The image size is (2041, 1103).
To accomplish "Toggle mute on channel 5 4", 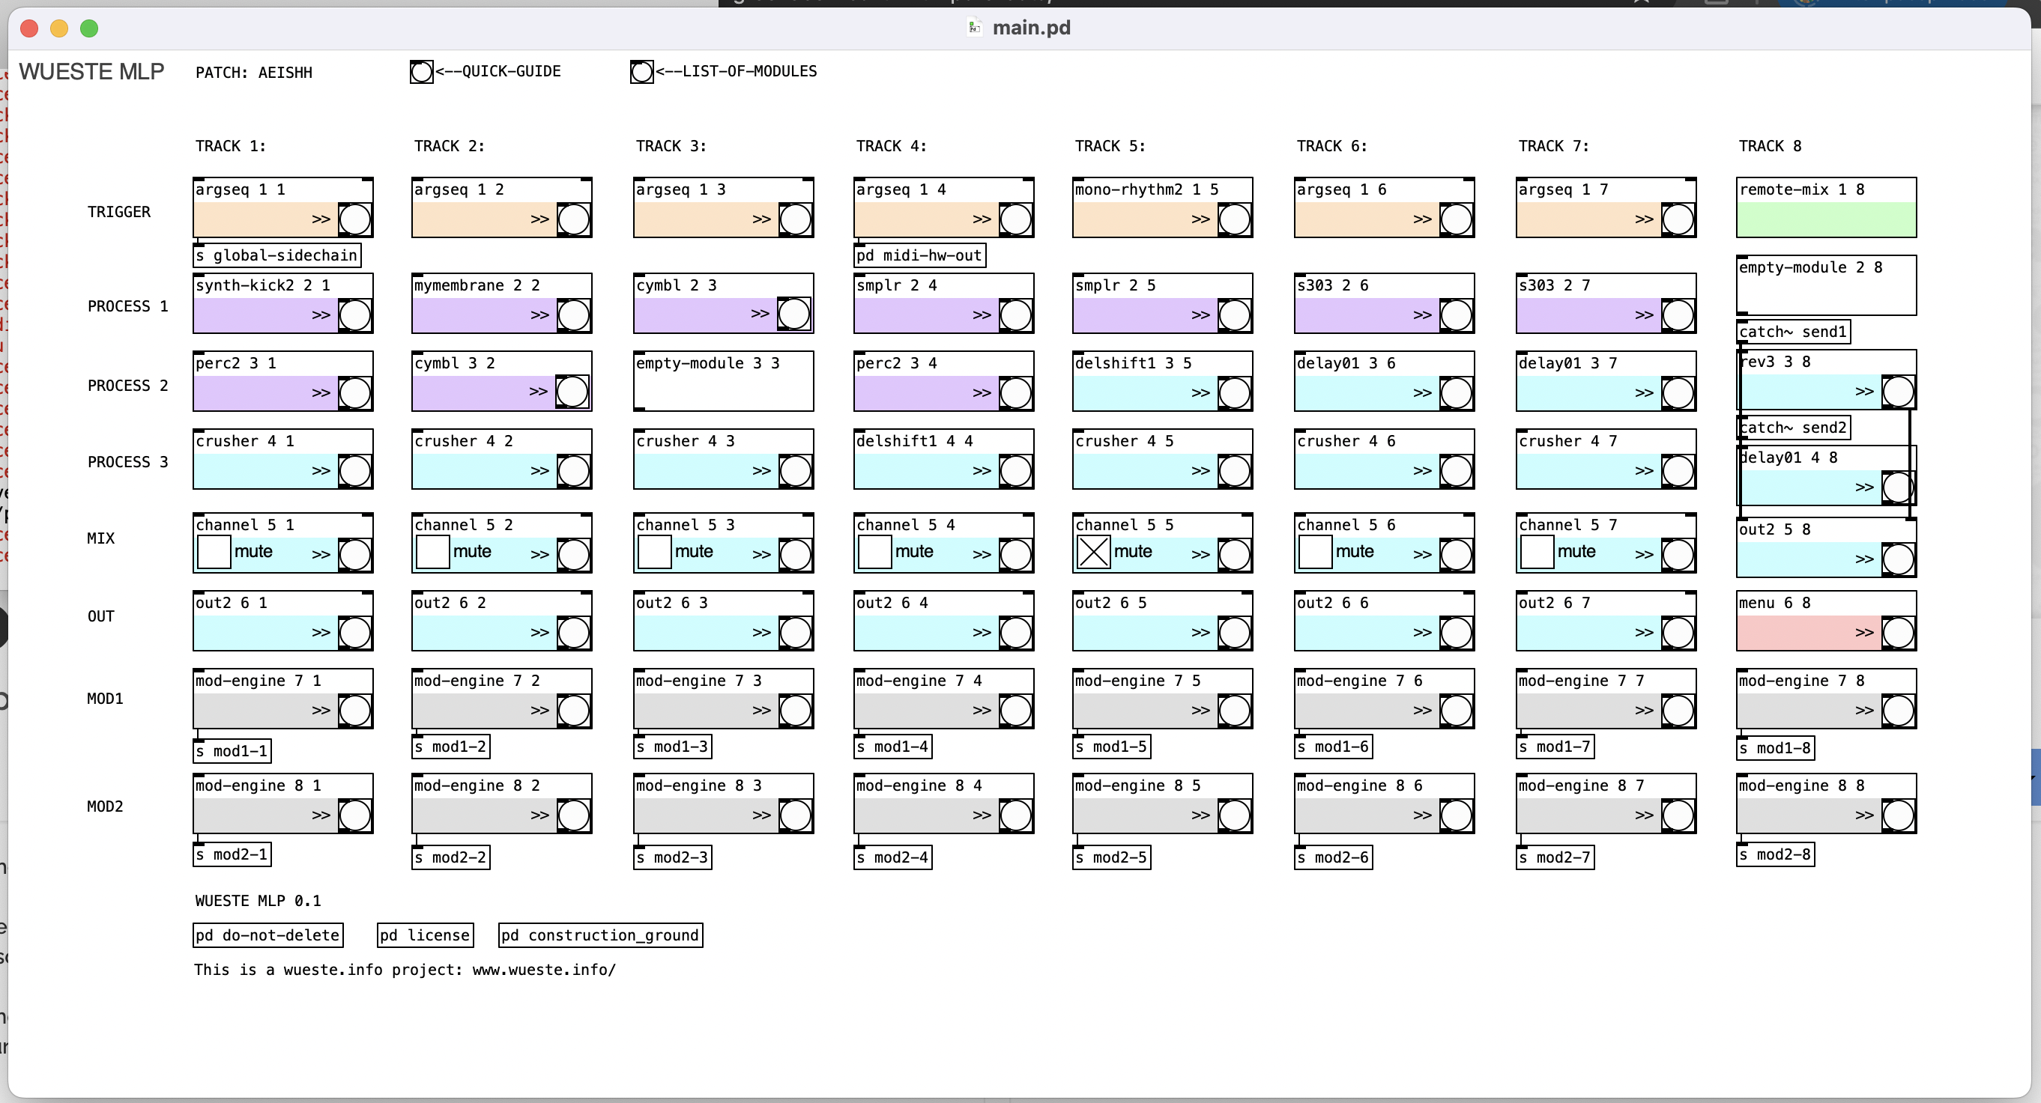I will click(874, 552).
